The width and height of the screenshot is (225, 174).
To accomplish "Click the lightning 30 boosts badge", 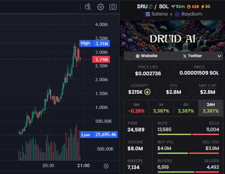I will [x=205, y=7].
